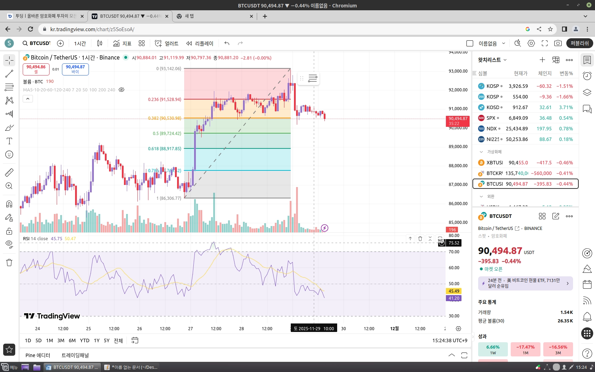The height and width of the screenshot is (372, 595).
Task: Select the crosshair cursor tool
Action: tap(9, 60)
